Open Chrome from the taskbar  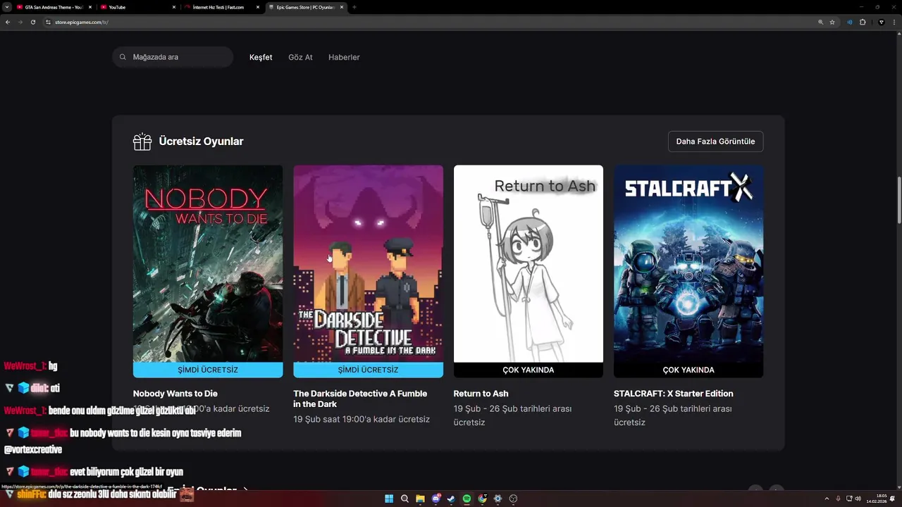pos(482,499)
